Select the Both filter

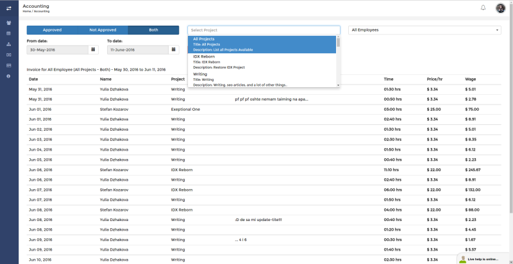point(153,30)
